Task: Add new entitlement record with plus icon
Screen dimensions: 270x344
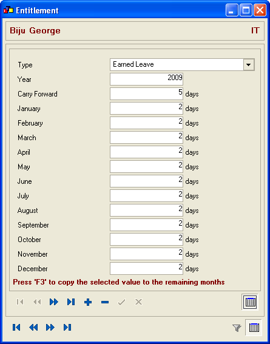Action: [x=88, y=302]
